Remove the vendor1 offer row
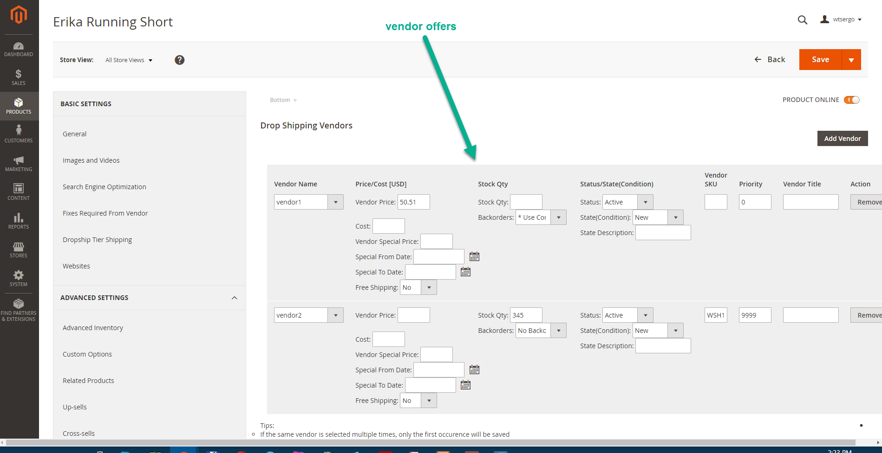Viewport: 882px width, 453px height. 866,202
